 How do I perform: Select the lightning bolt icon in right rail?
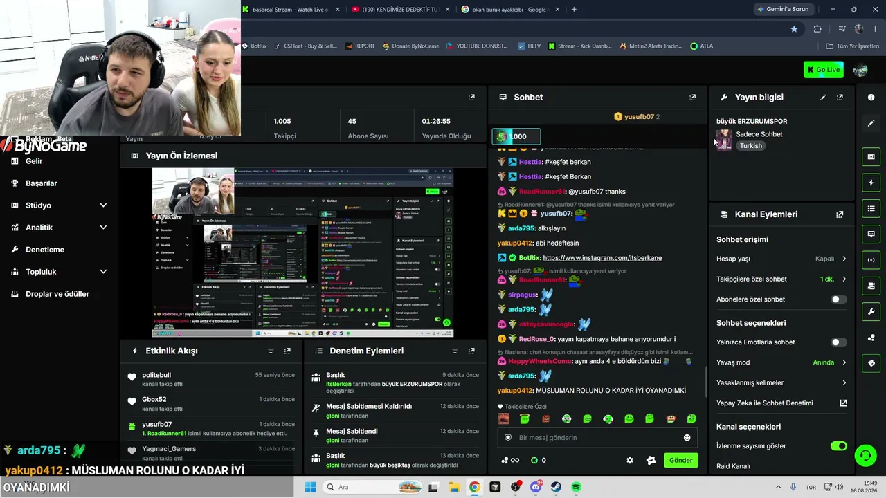(x=871, y=183)
